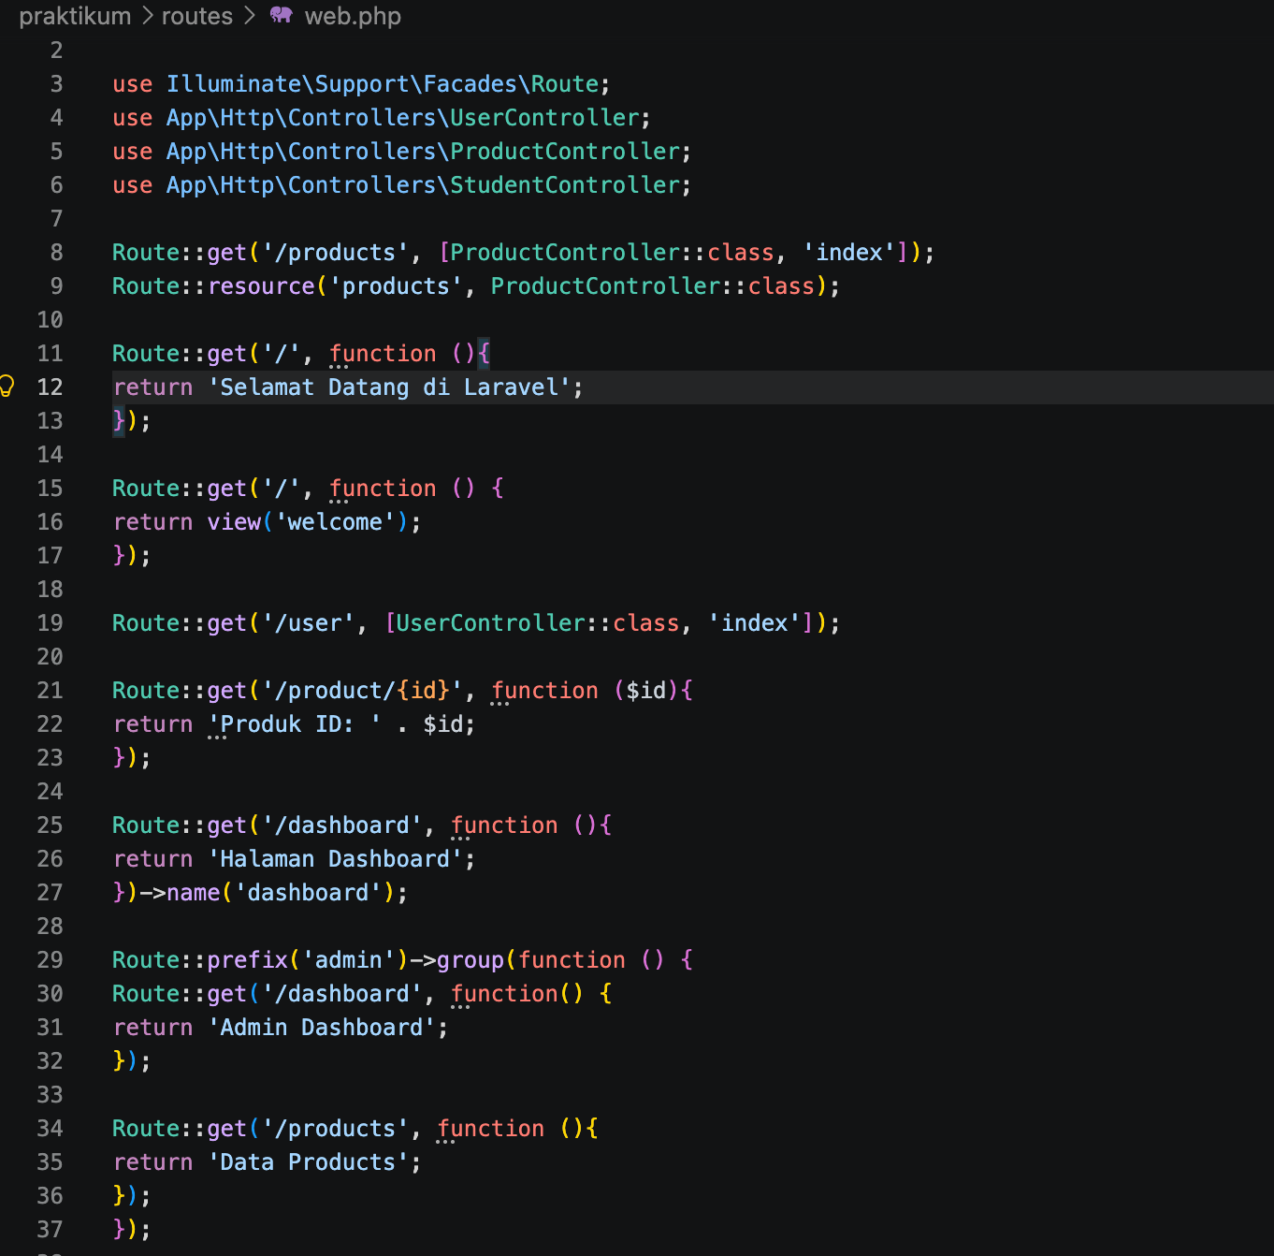Click the closing bracket on line 13
1274x1256 pixels.
pyautogui.click(x=119, y=420)
